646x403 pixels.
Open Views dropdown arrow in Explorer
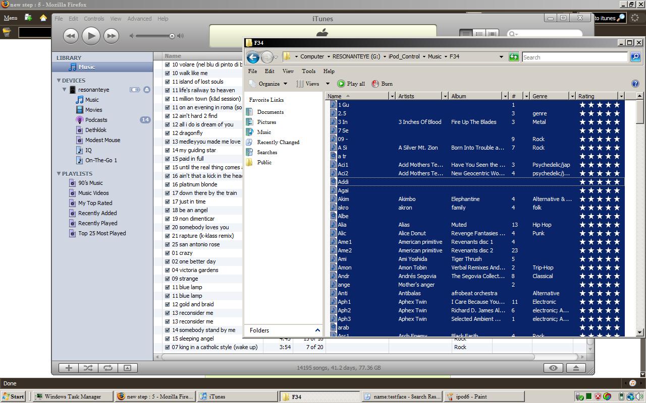pyautogui.click(x=327, y=84)
